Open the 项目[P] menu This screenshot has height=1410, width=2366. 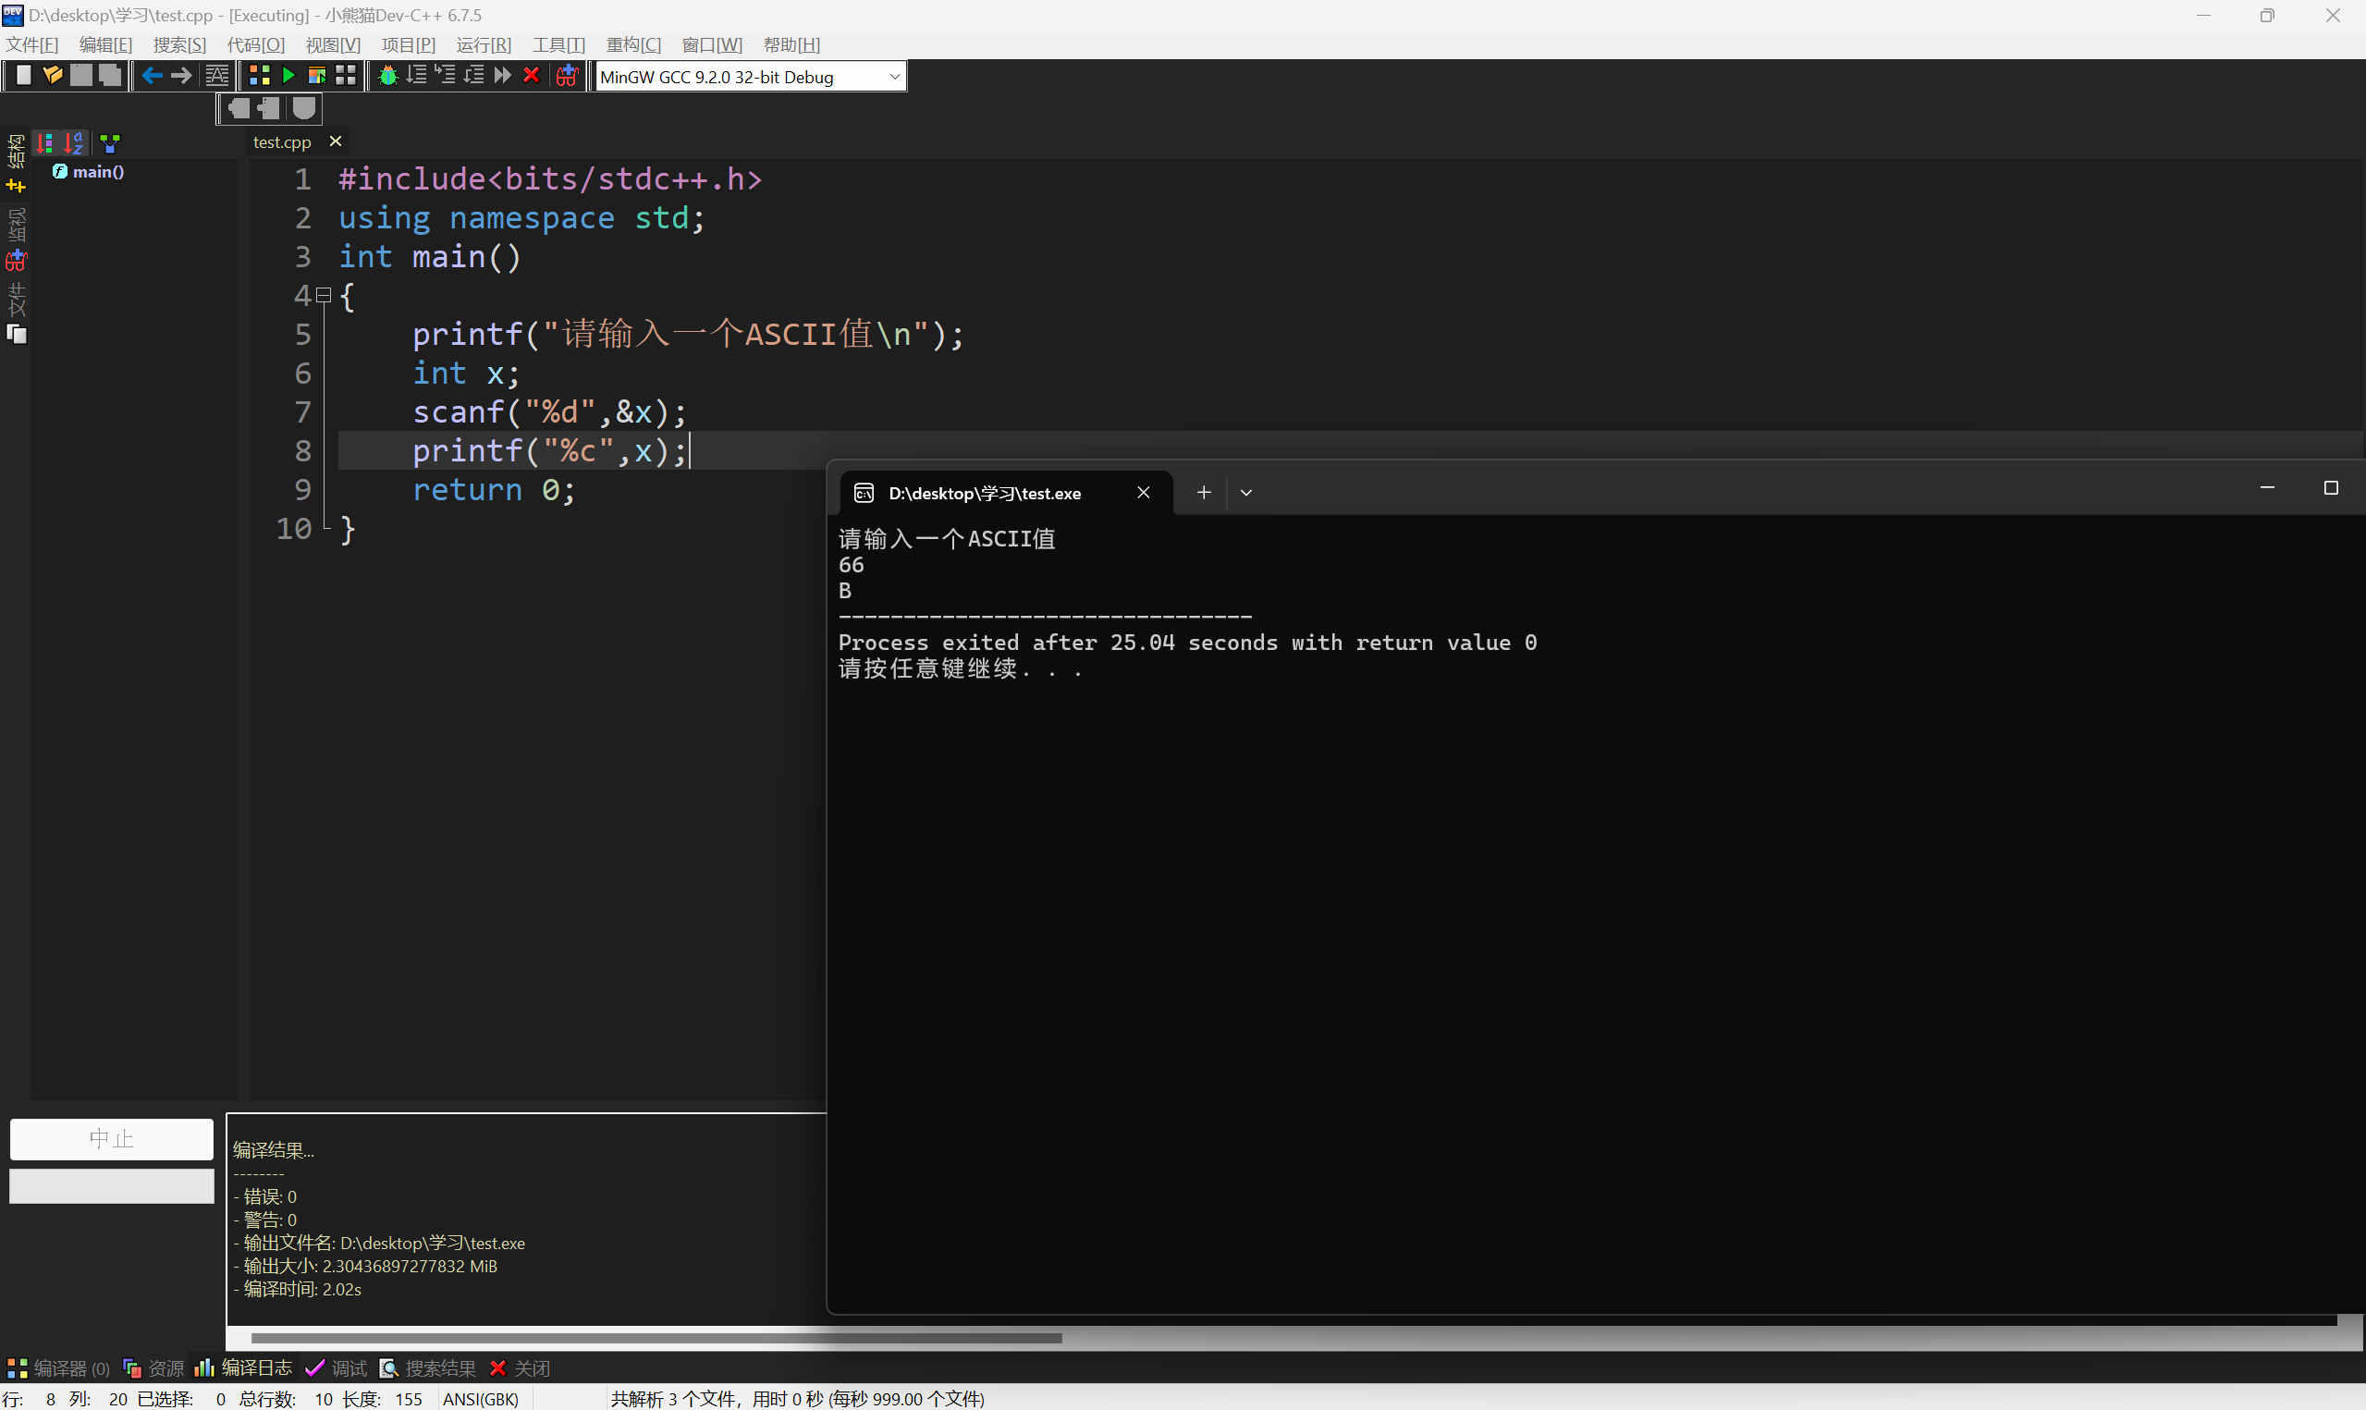pyautogui.click(x=409, y=44)
